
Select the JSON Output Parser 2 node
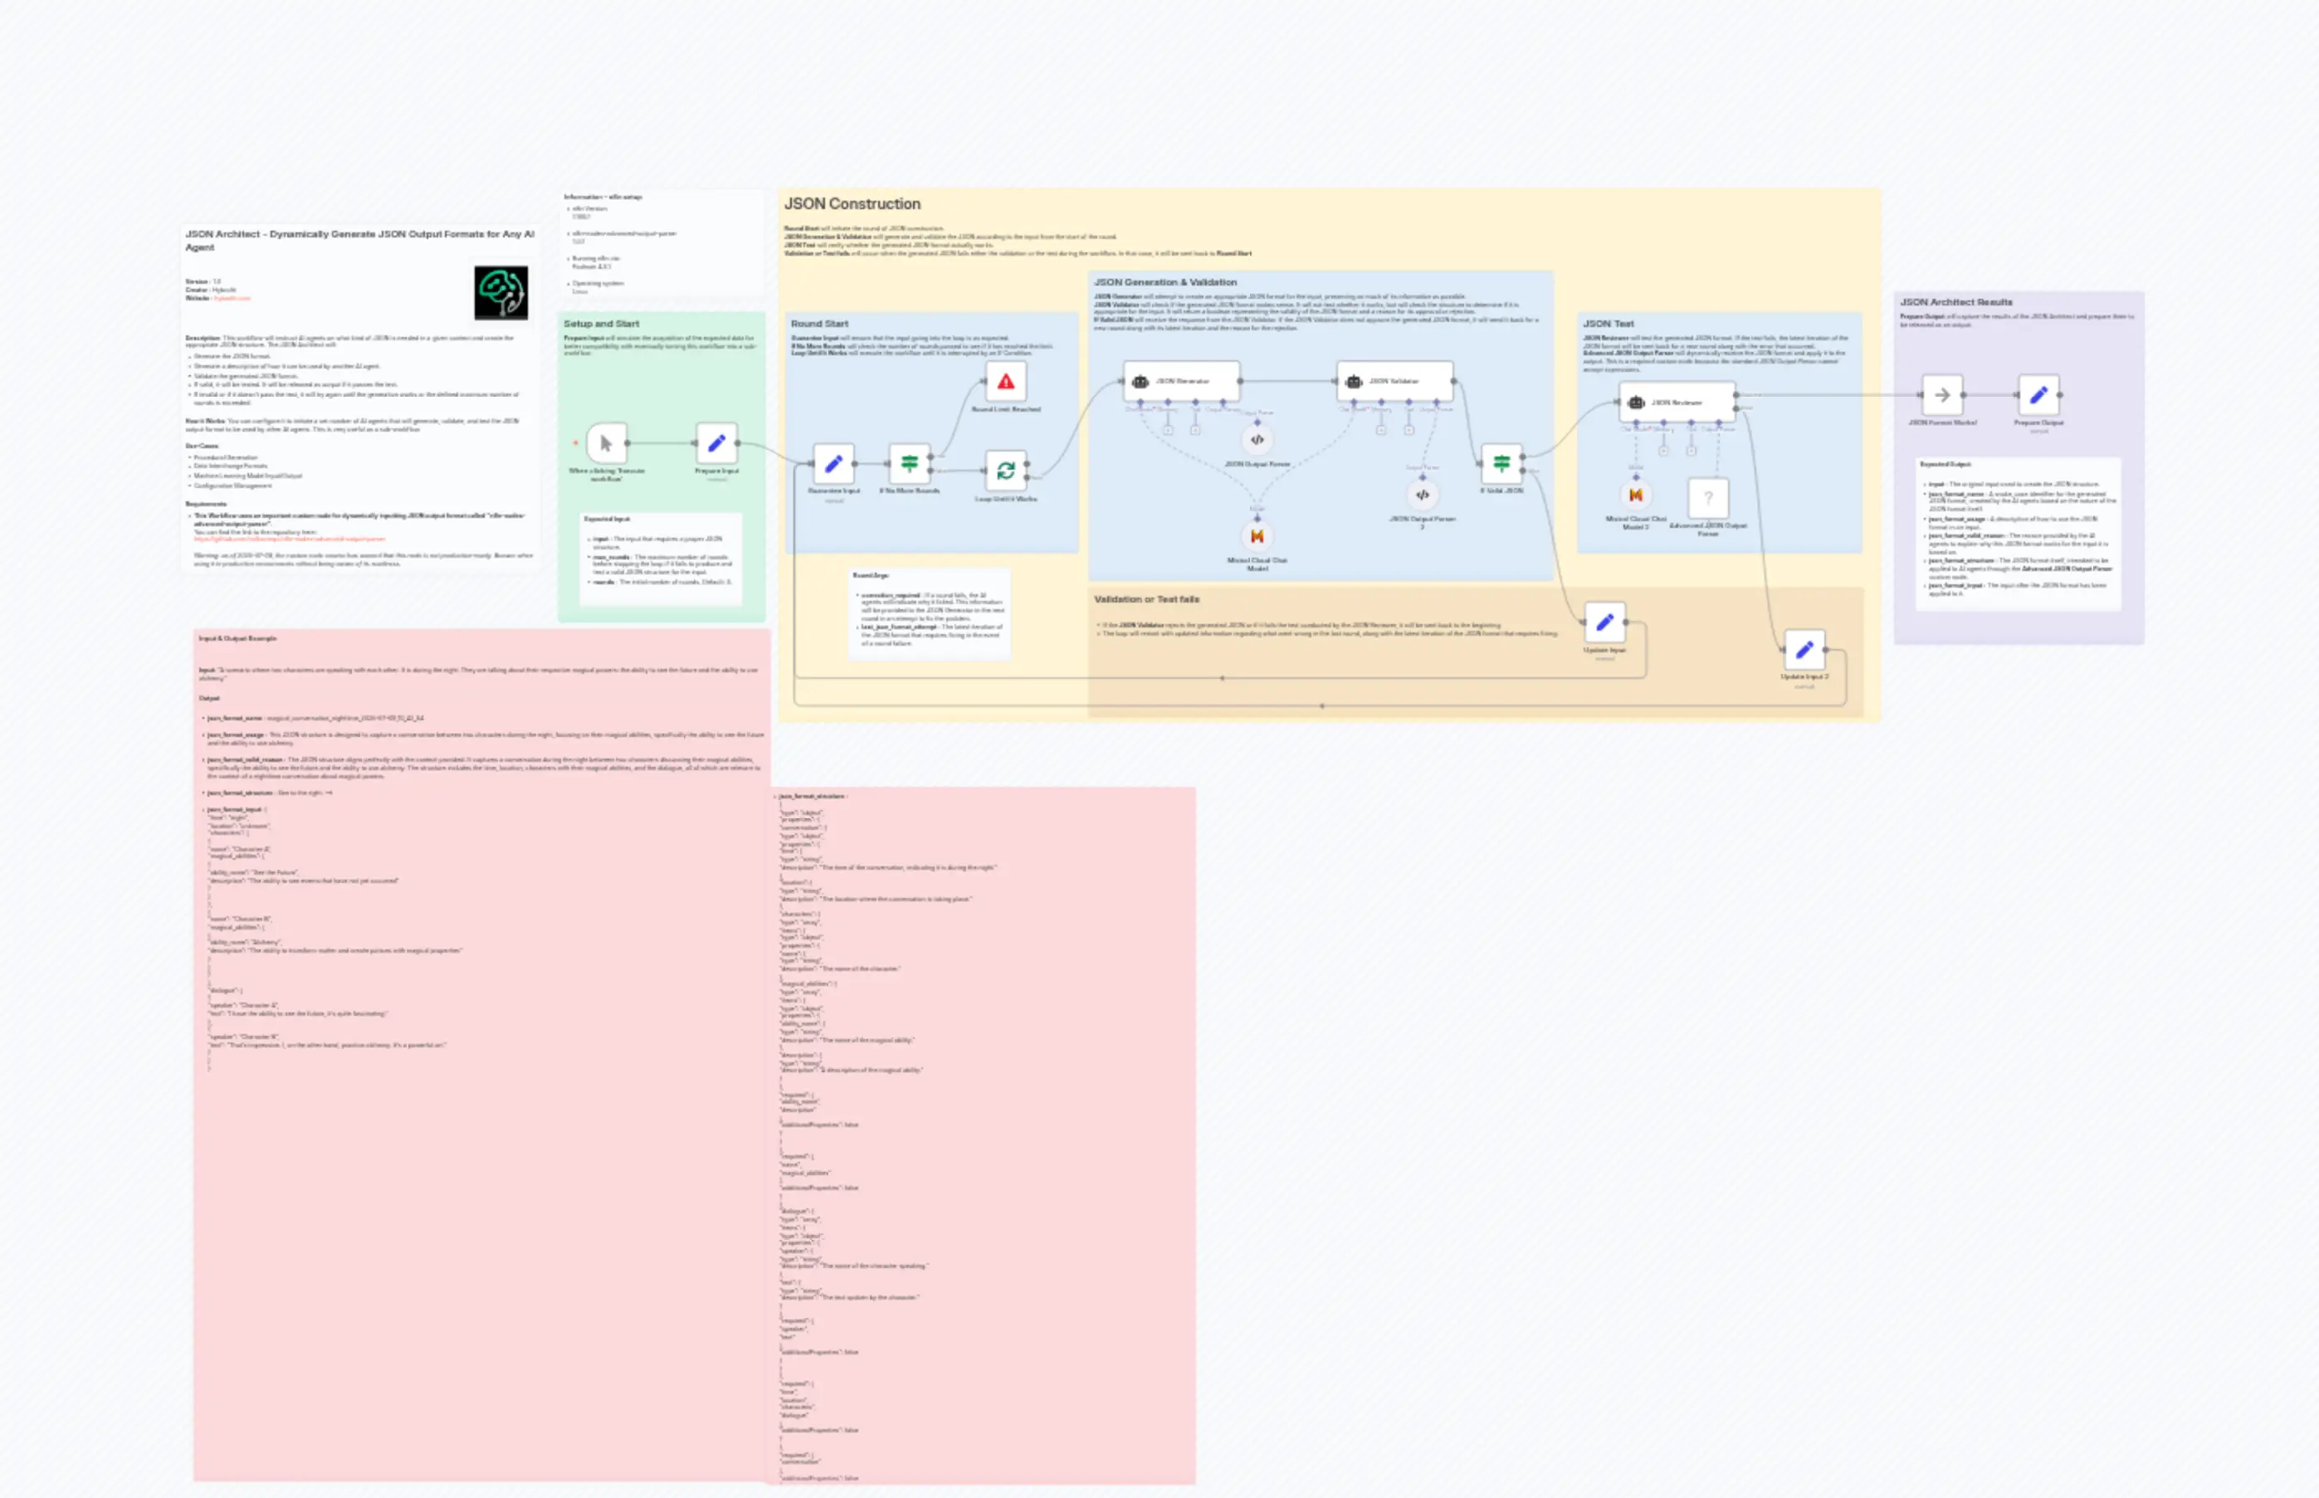(x=1423, y=496)
